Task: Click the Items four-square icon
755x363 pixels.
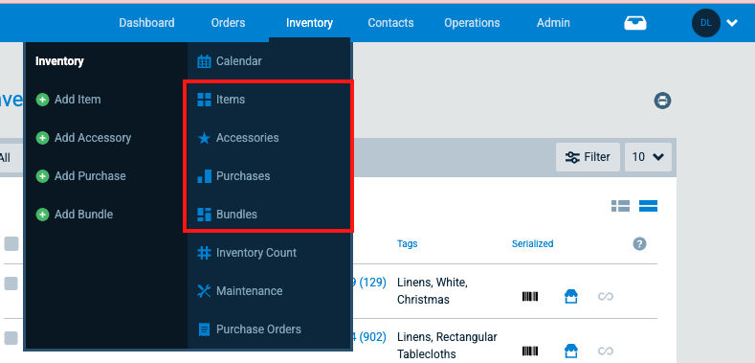Action: tap(204, 100)
